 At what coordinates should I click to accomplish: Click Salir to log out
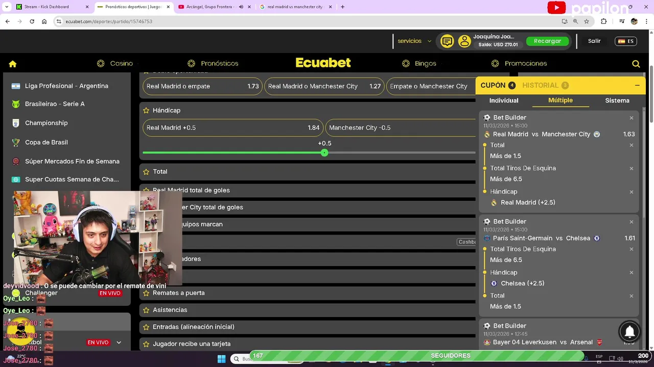[594, 41]
